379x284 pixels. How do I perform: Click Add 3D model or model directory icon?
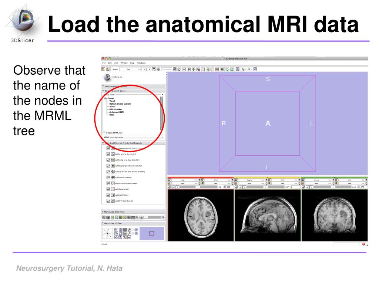tap(113, 172)
